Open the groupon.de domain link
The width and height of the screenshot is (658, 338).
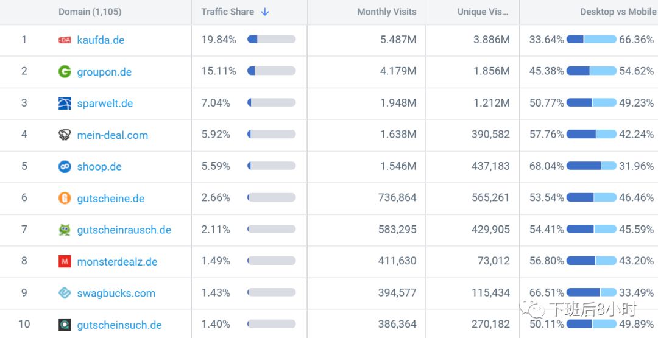coord(104,72)
